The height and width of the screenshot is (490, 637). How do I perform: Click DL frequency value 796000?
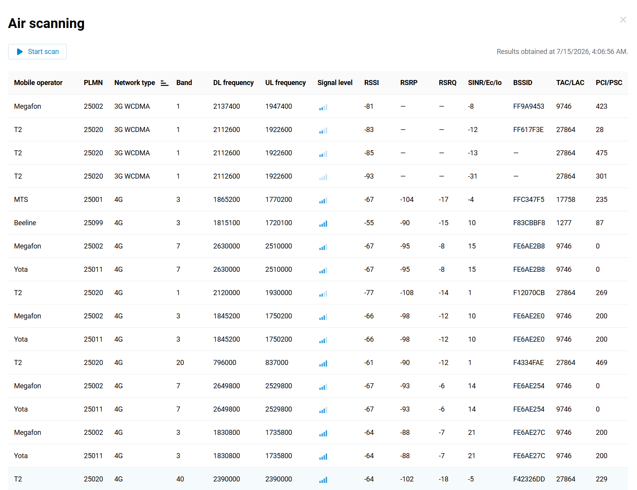pos(225,363)
